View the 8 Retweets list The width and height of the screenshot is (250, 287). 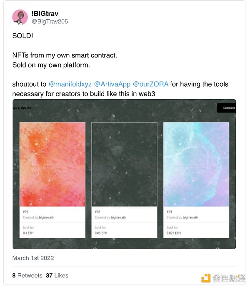pyautogui.click(x=27, y=275)
